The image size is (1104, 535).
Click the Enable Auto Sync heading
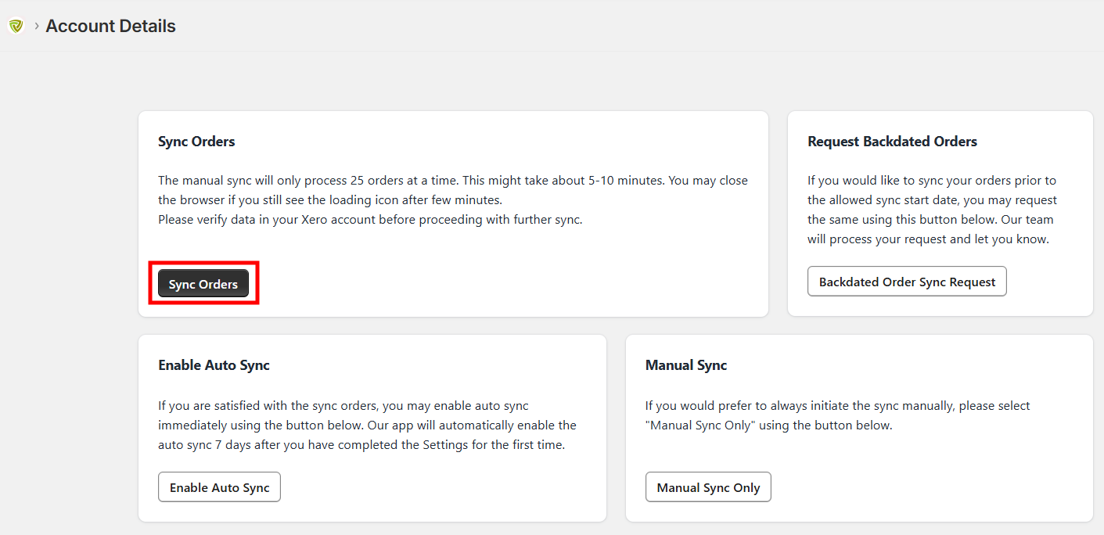[214, 365]
